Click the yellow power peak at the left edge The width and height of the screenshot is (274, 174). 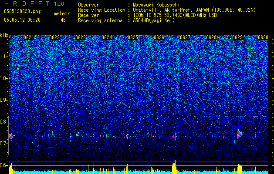click(11, 169)
